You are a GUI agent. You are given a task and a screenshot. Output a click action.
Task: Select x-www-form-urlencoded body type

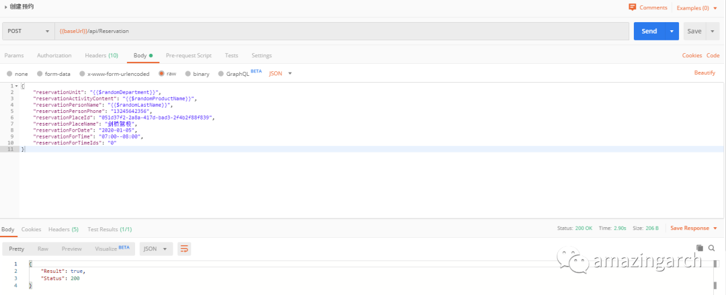point(83,74)
